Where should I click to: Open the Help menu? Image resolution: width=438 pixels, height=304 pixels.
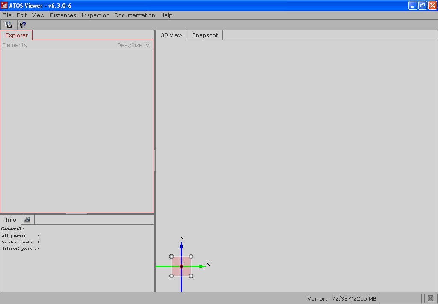point(166,15)
